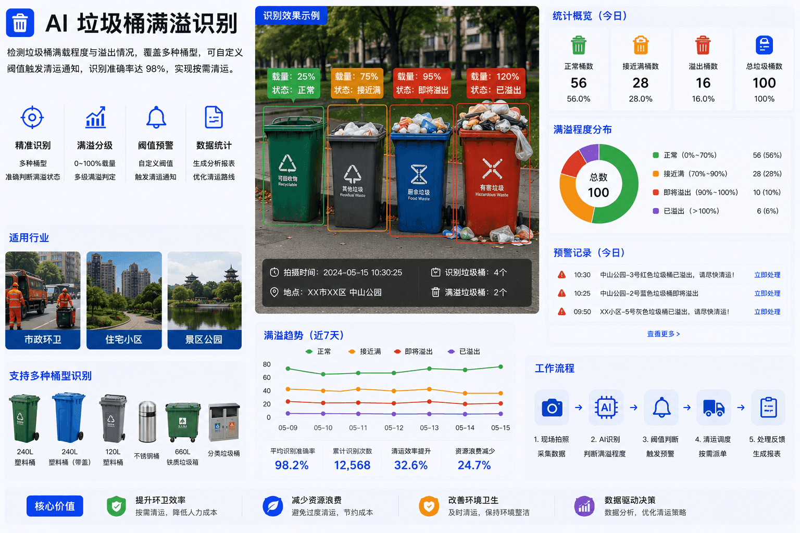Click the 载量: 120% 状态: 已溢出 tag

point(496,83)
